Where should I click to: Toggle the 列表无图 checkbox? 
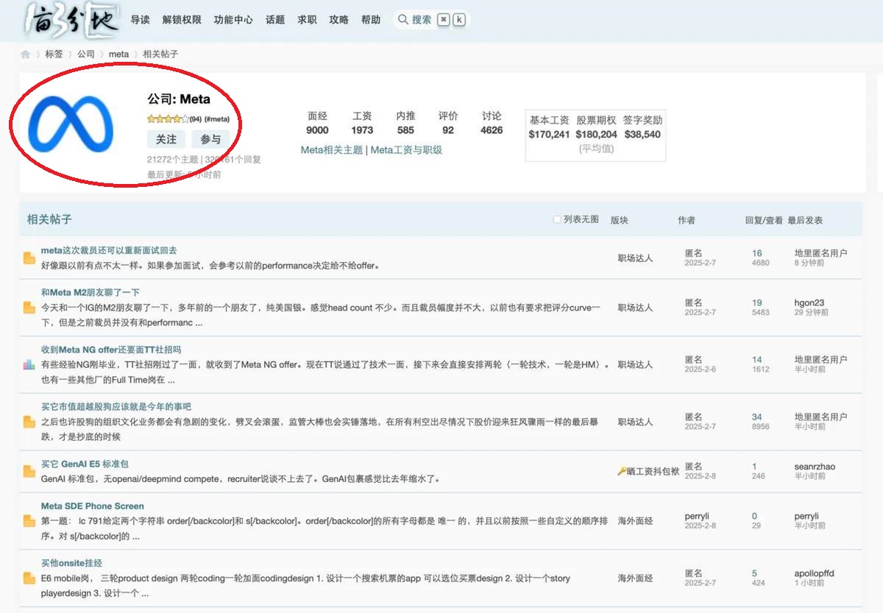coord(557,219)
